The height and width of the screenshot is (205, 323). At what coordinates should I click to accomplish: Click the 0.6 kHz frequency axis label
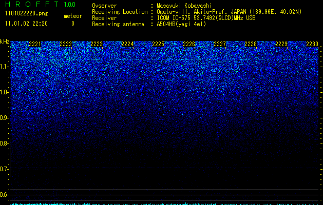pos(5,195)
